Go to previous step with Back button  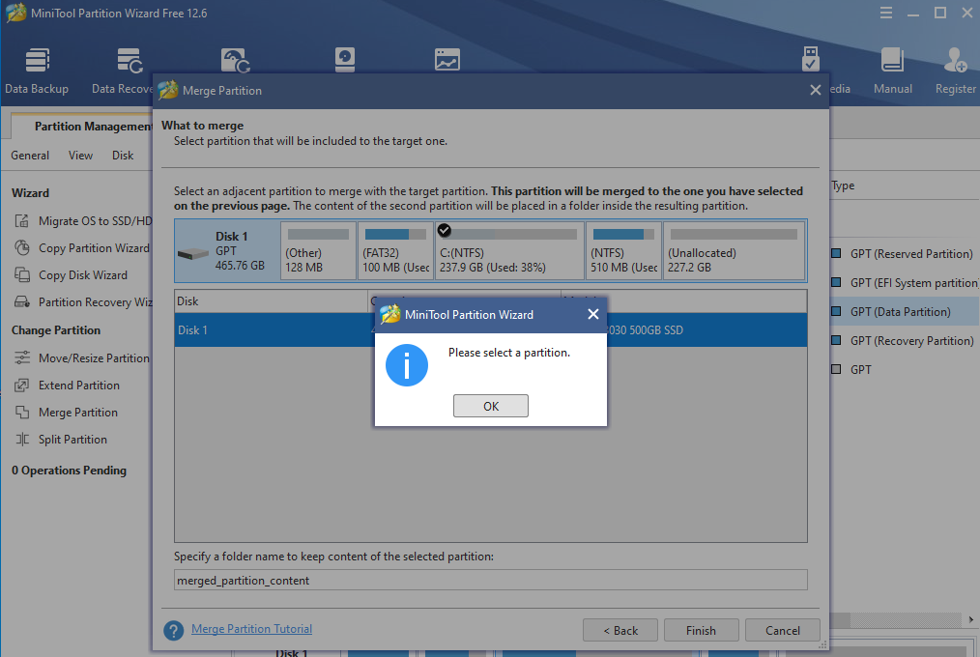tap(620, 630)
